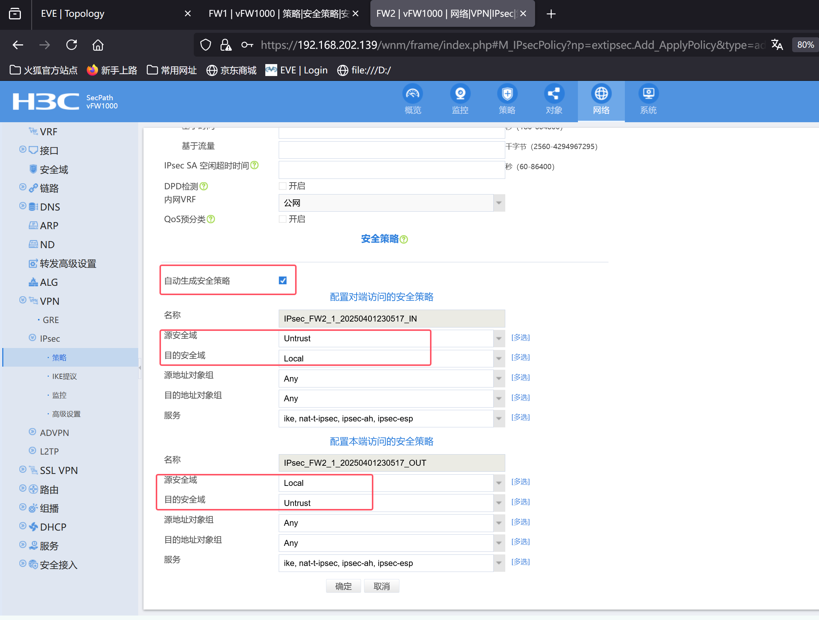Uncheck the 自动生成安全策略 checkbox
The image size is (819, 620).
click(283, 280)
